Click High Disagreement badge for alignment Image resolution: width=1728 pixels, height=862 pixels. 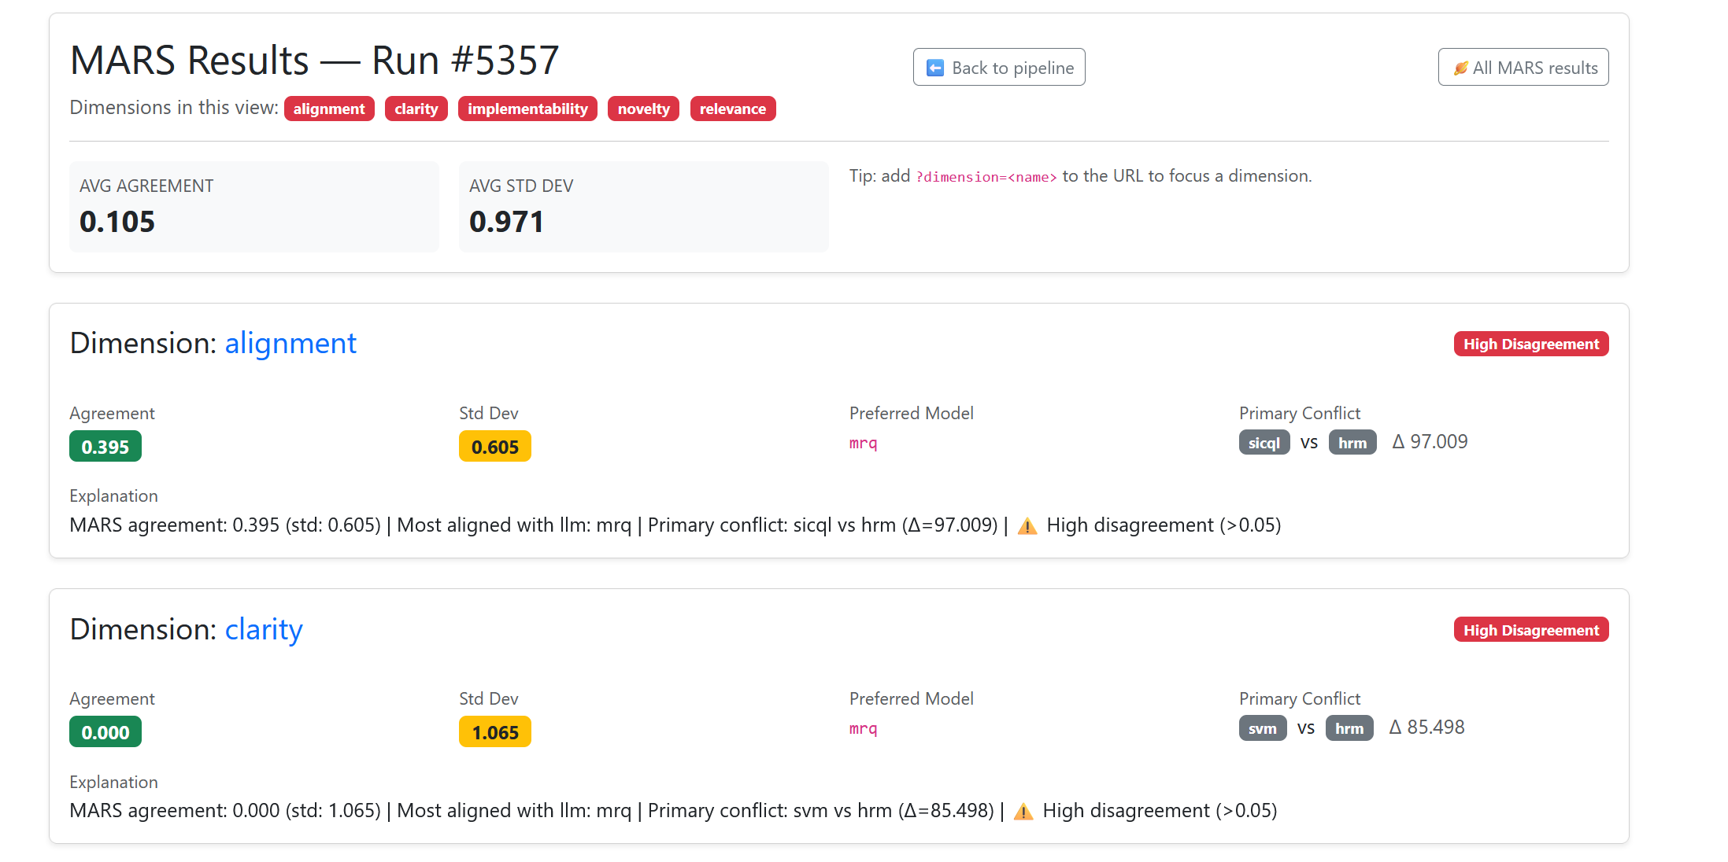point(1530,344)
